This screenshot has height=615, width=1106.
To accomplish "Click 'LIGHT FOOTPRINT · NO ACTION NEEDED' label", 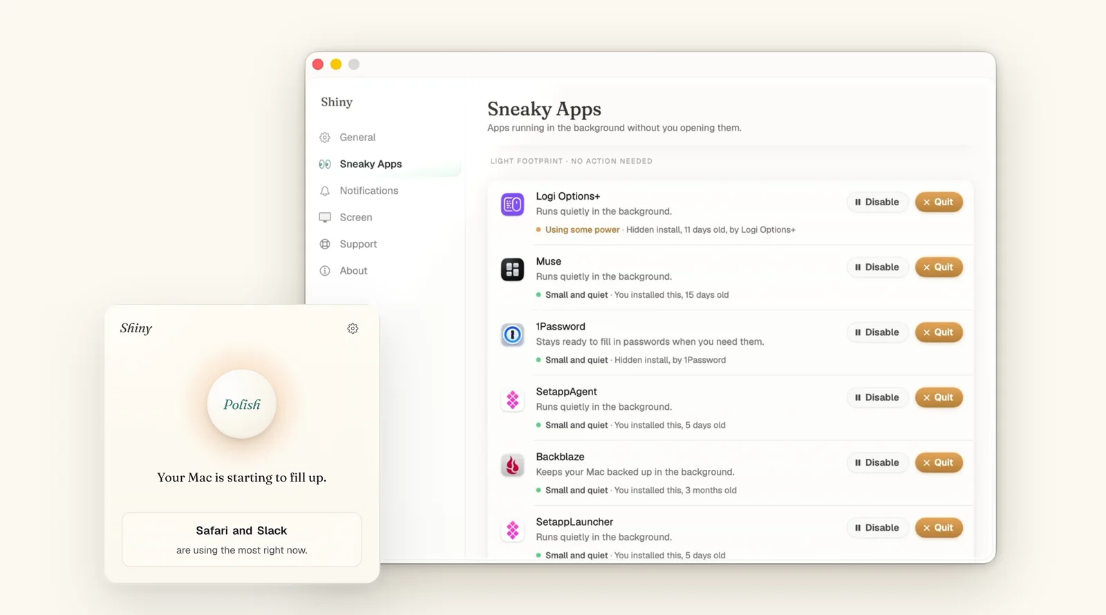I will coord(571,161).
